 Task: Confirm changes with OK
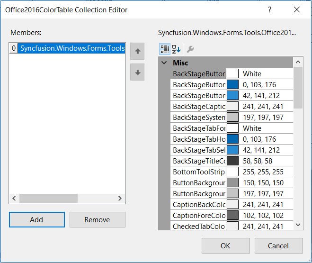pos(226,245)
